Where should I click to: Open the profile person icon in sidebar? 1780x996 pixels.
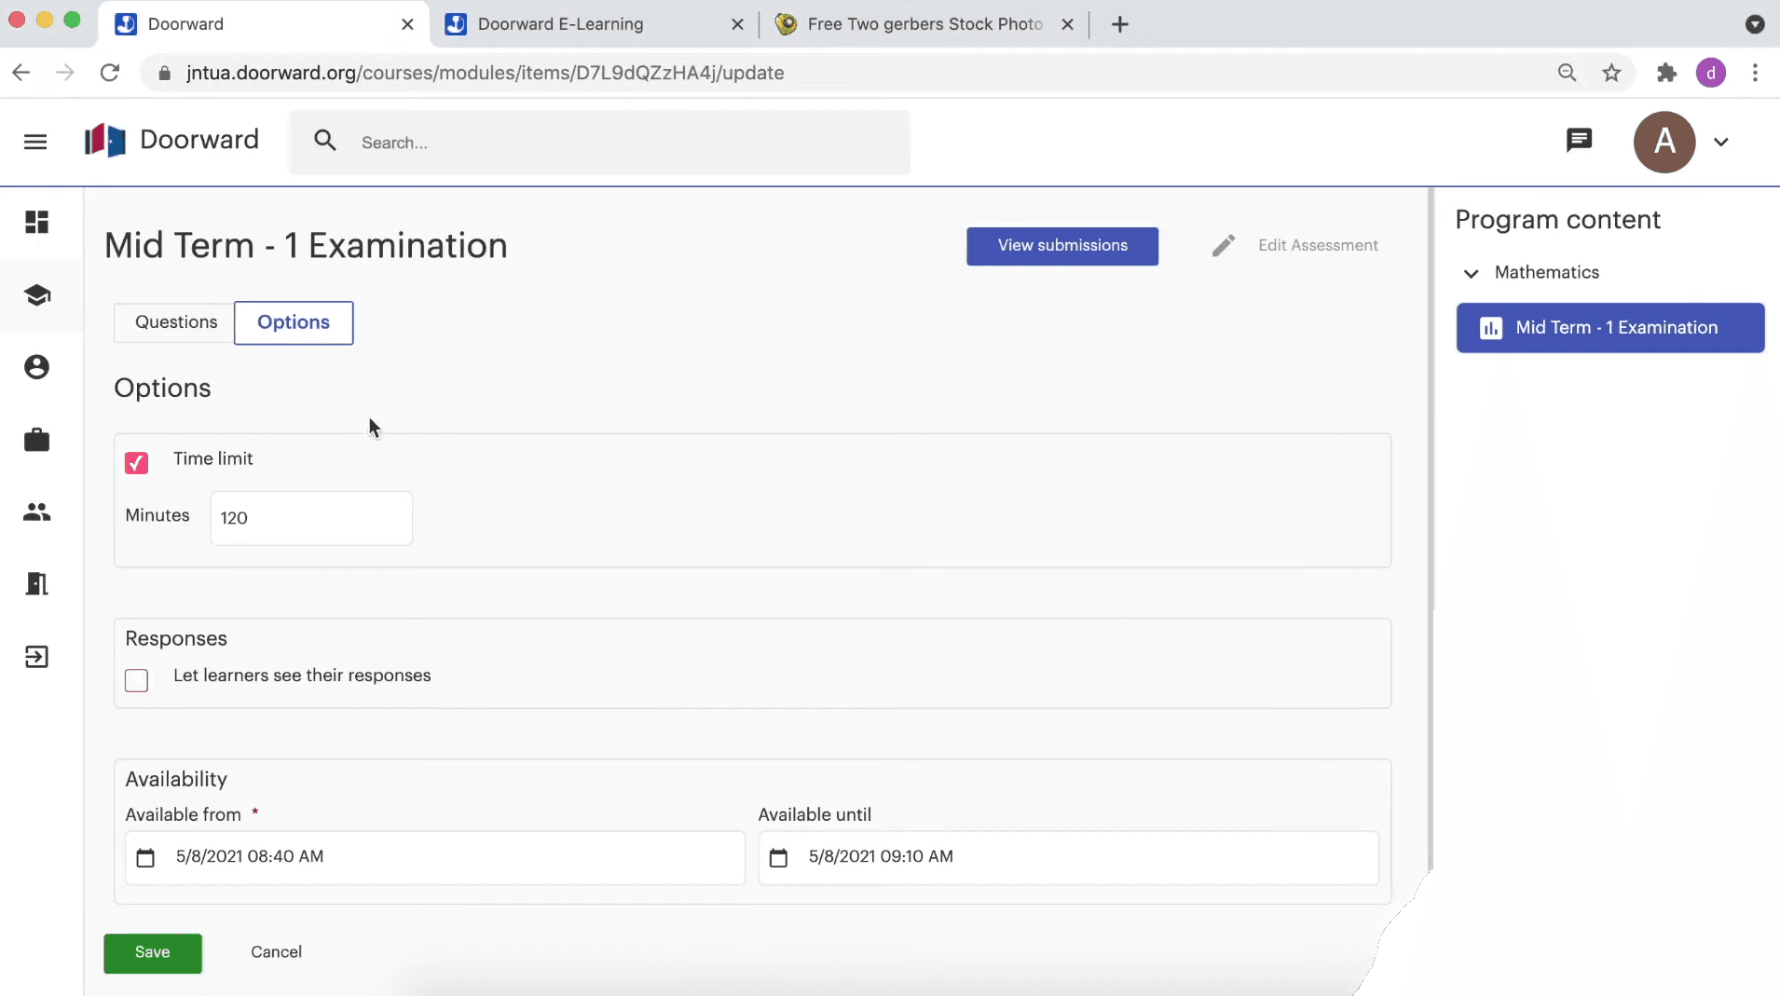pos(36,367)
